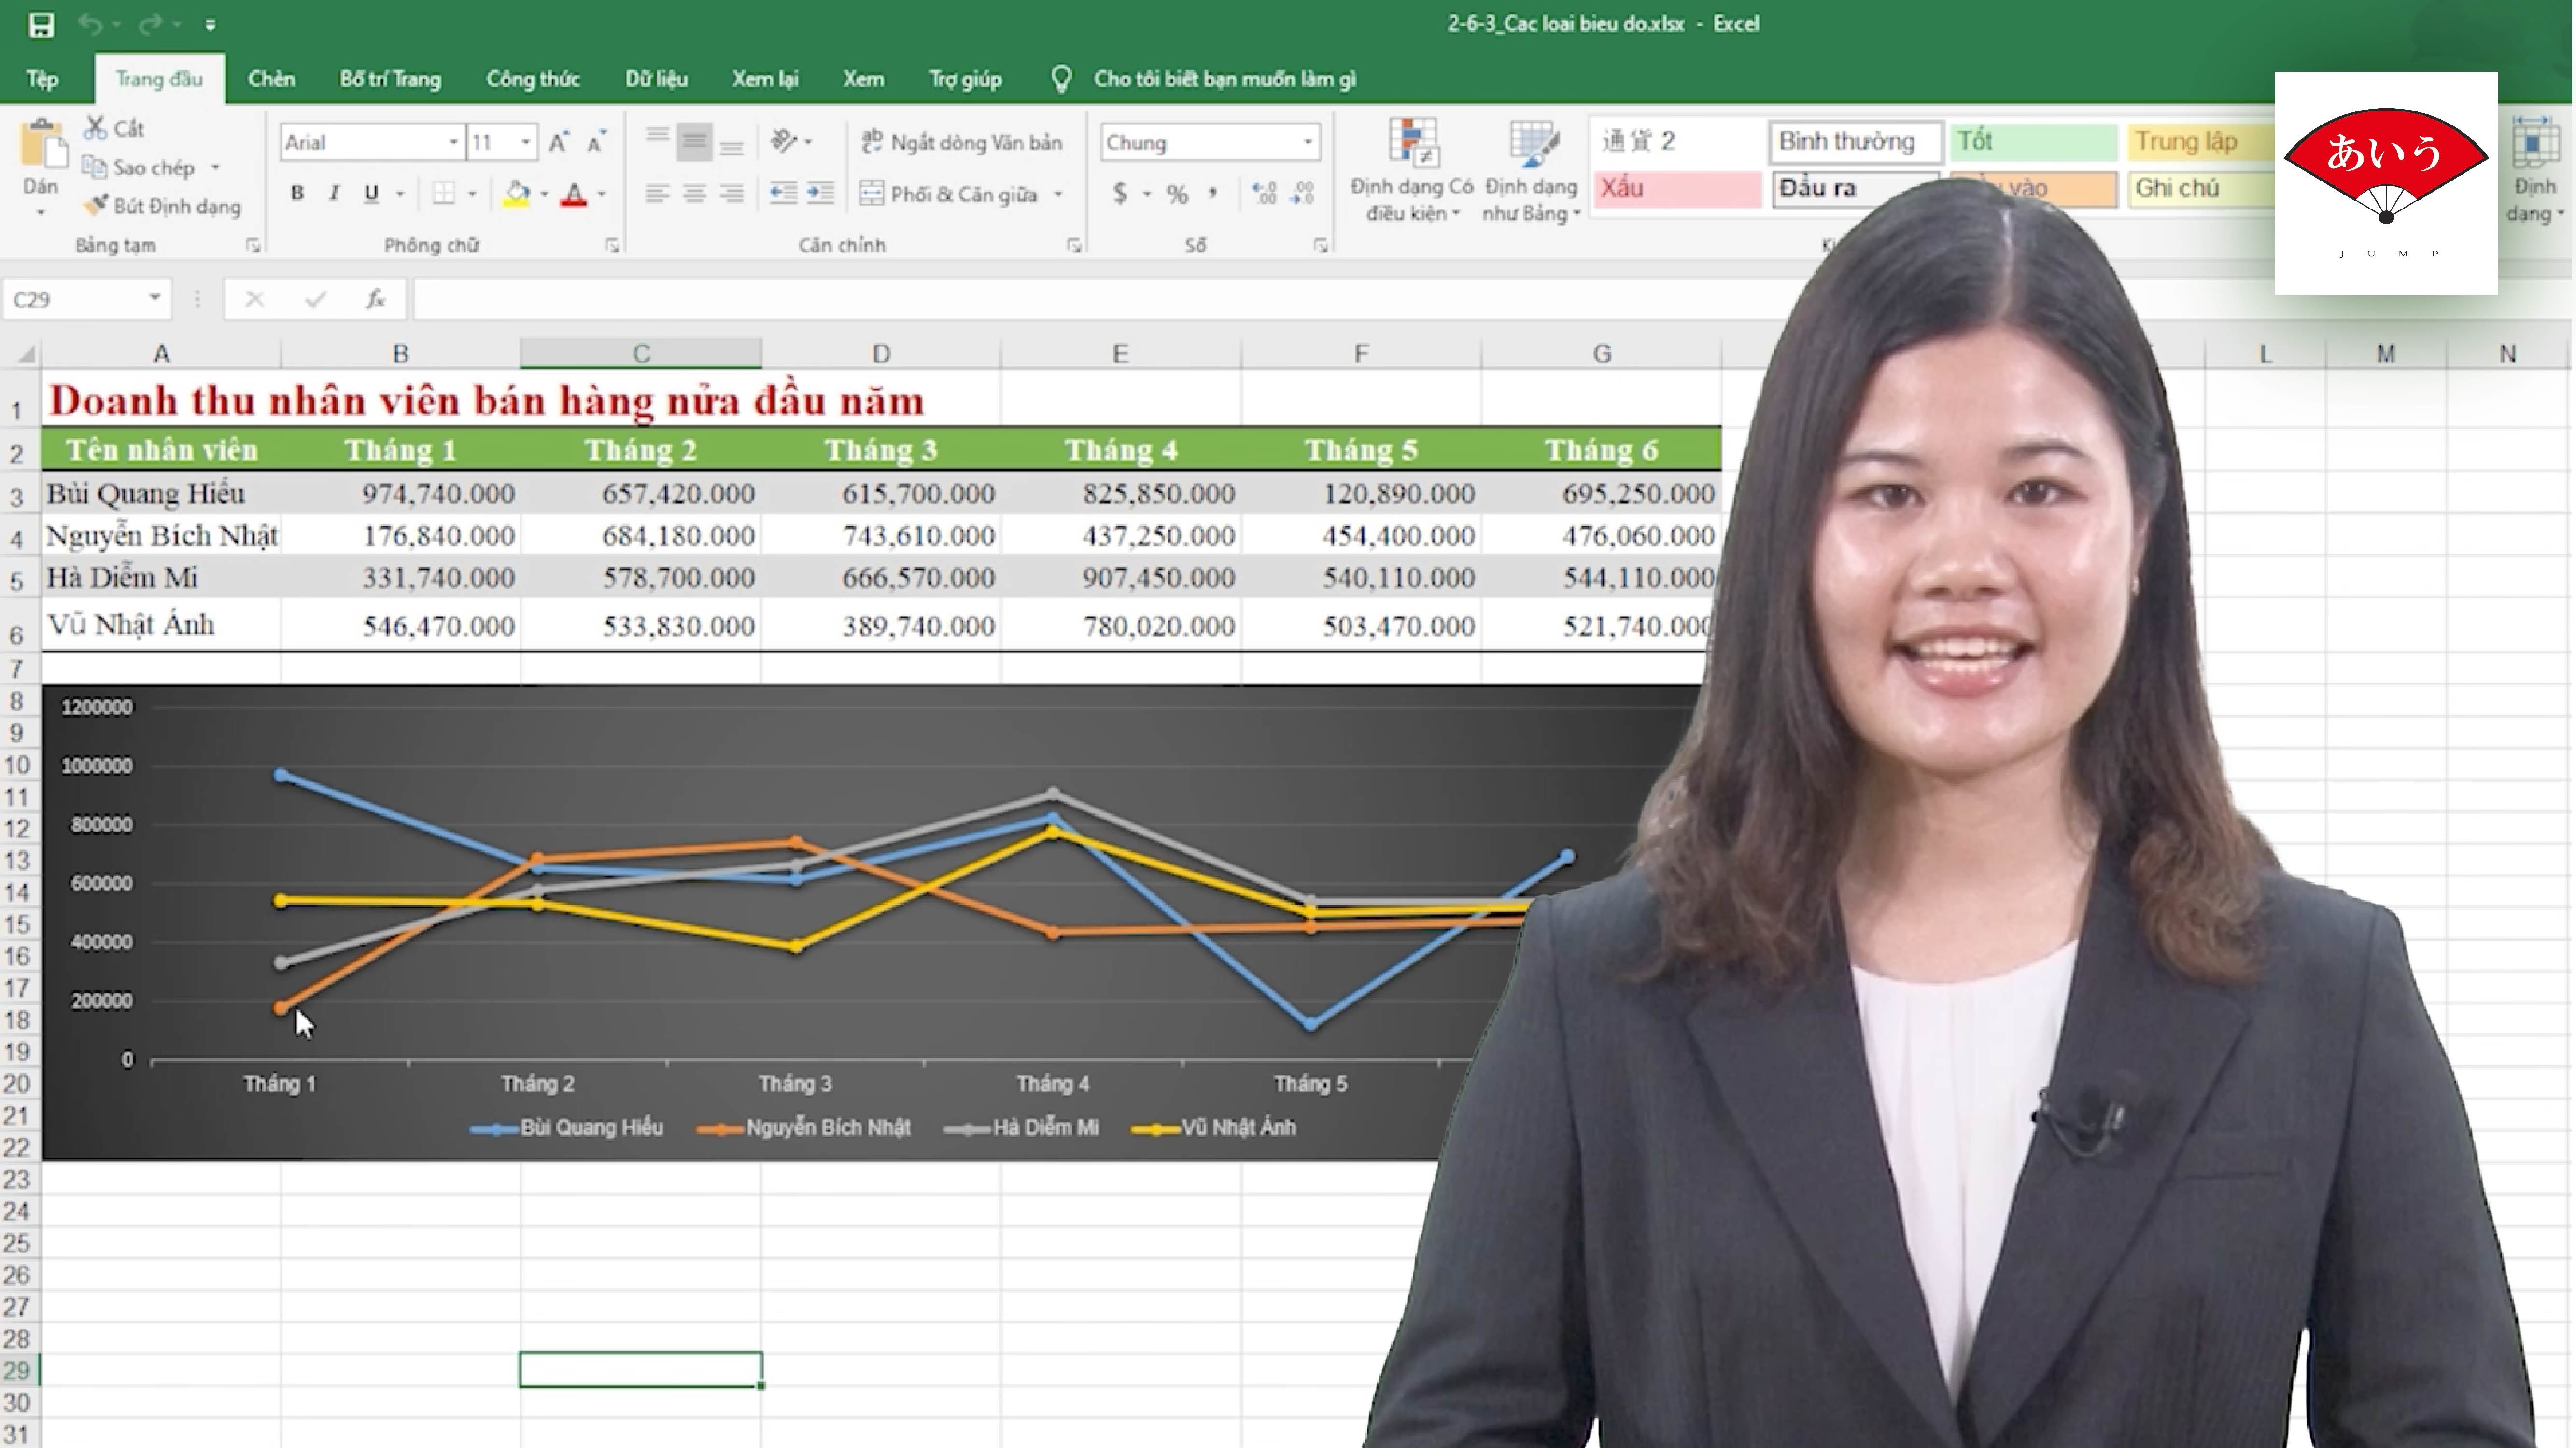The image size is (2576, 1448).
Task: Click the increase indent icon
Action: point(820,193)
